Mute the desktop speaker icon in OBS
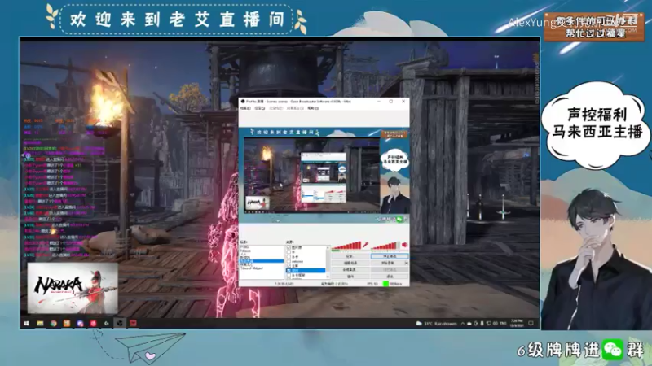The height and width of the screenshot is (366, 652). coord(404,245)
